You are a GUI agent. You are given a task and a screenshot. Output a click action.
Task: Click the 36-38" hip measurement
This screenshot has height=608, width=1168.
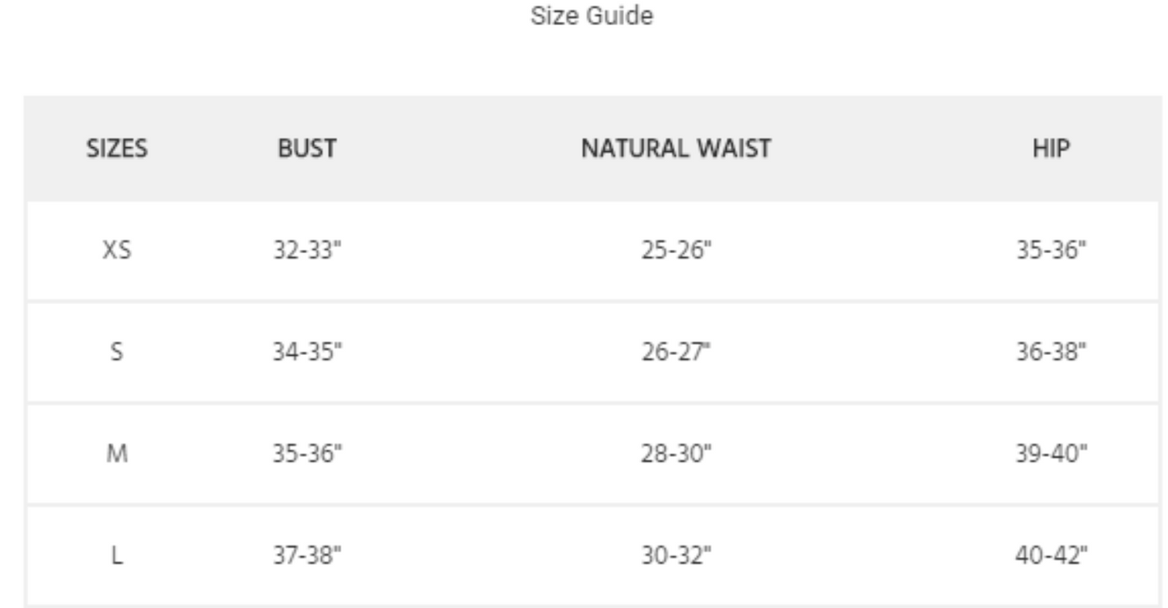point(1051,353)
